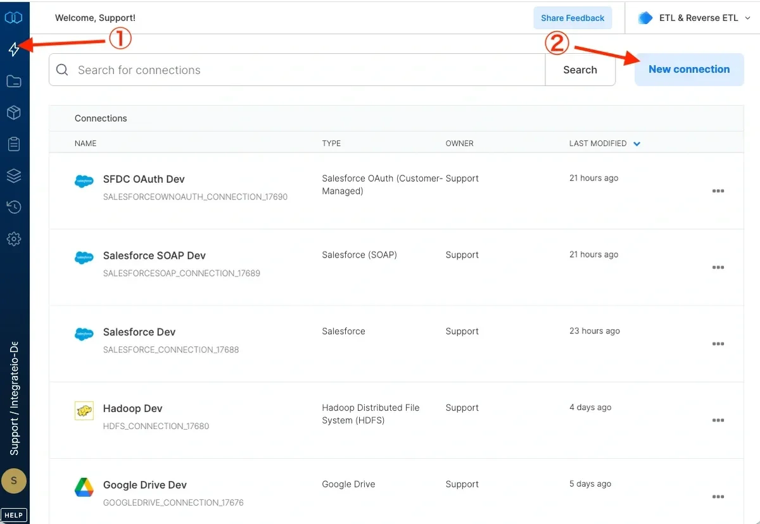Image resolution: width=760 pixels, height=524 pixels.
Task: Click the Support / Integrateio-De account label
Action: coord(14,398)
